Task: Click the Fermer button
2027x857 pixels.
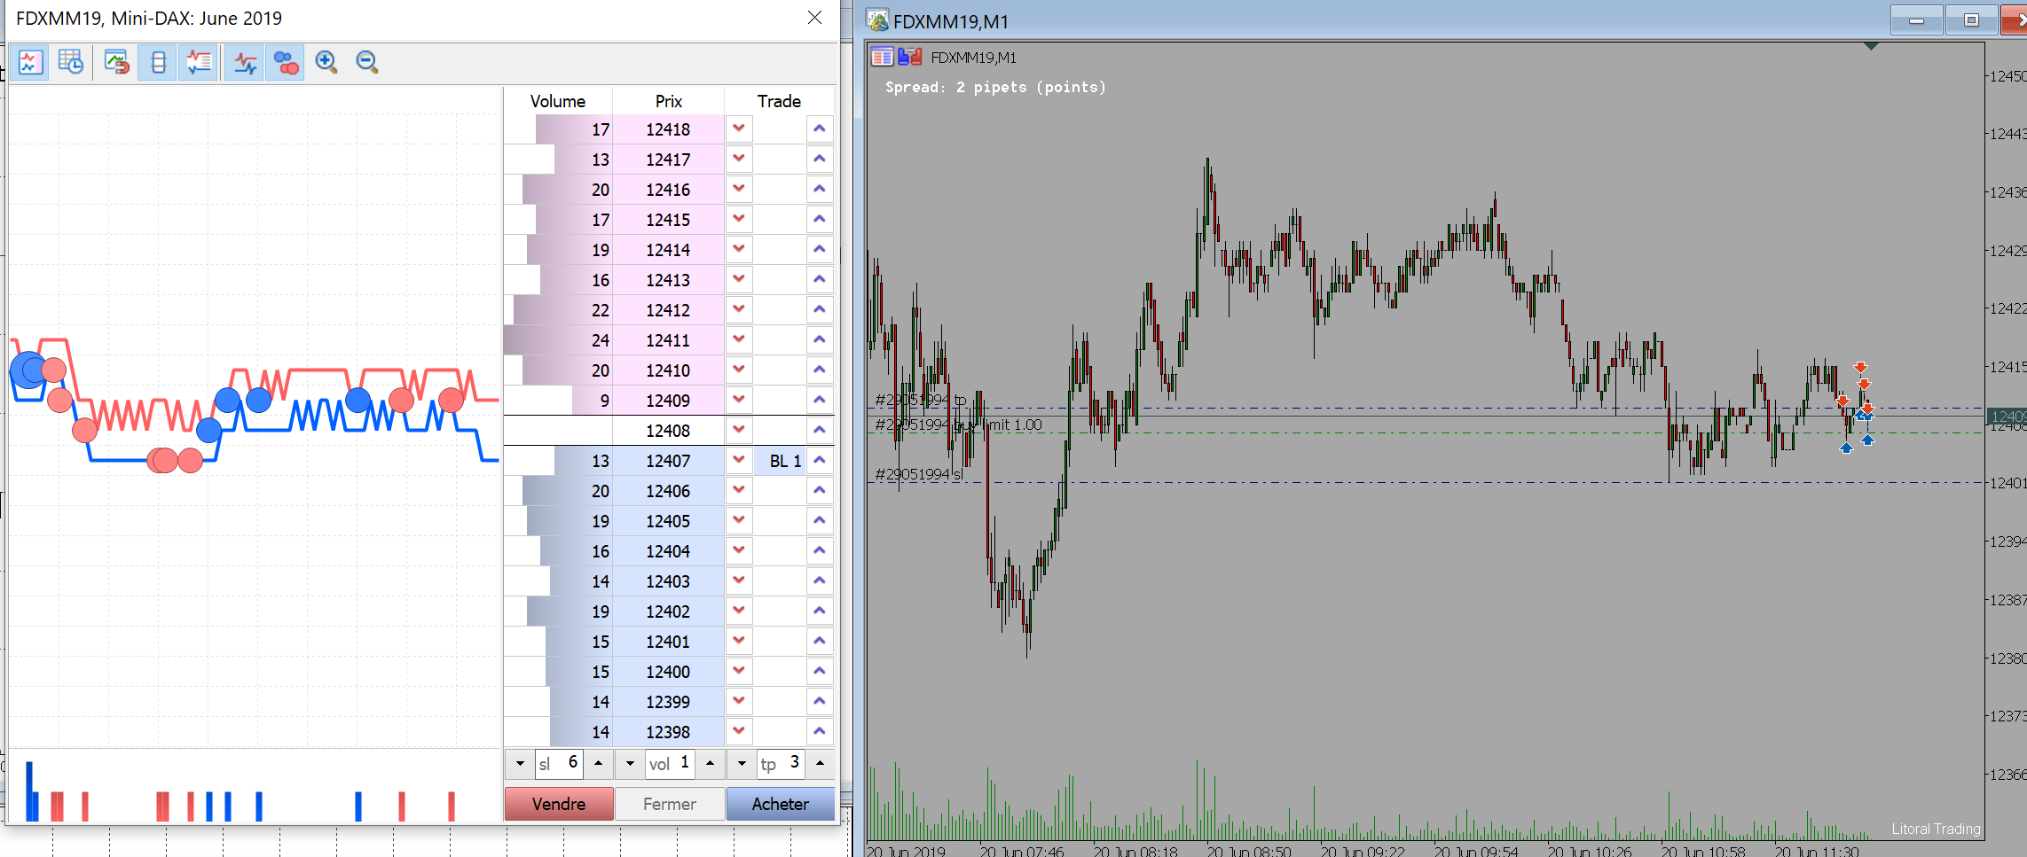Action: point(669,804)
